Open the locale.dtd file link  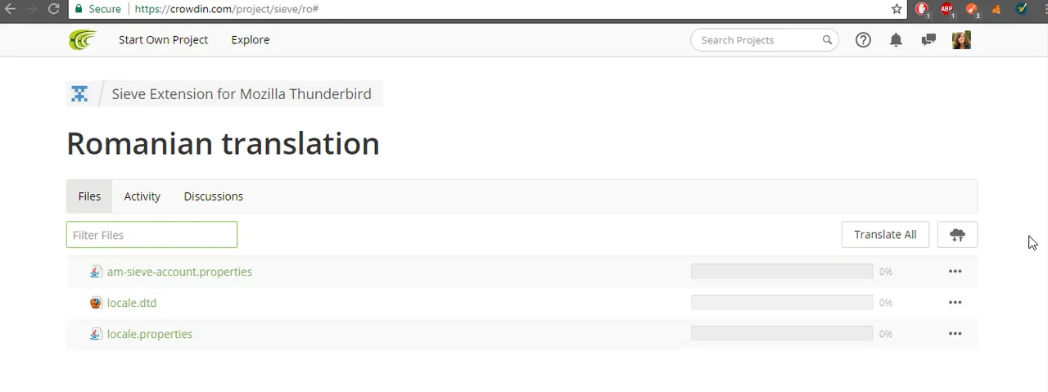132,303
